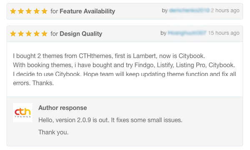Click fourth star in Design Quality review

[37, 34]
